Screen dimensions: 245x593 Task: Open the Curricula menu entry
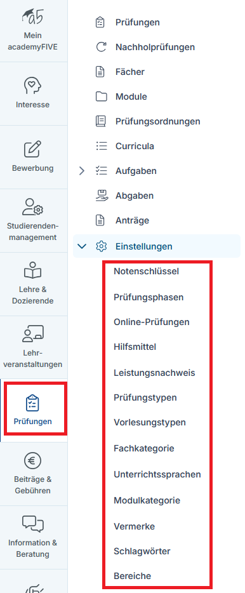click(135, 146)
